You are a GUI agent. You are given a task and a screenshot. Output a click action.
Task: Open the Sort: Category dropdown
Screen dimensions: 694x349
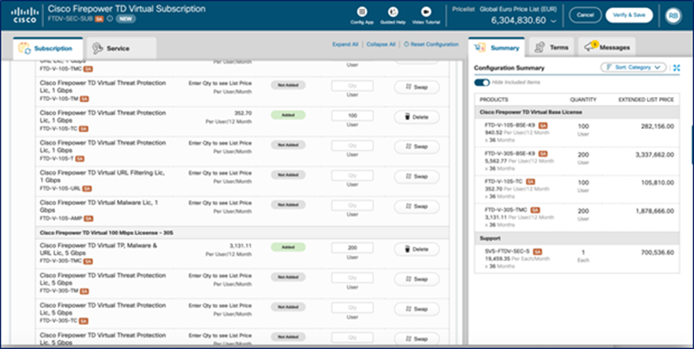(x=634, y=67)
